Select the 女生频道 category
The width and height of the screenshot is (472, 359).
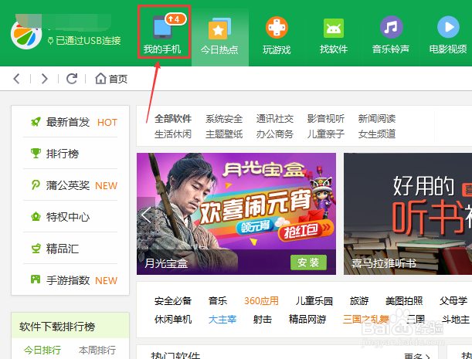tap(377, 134)
